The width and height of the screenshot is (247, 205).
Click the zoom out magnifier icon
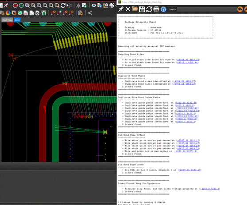45,5
